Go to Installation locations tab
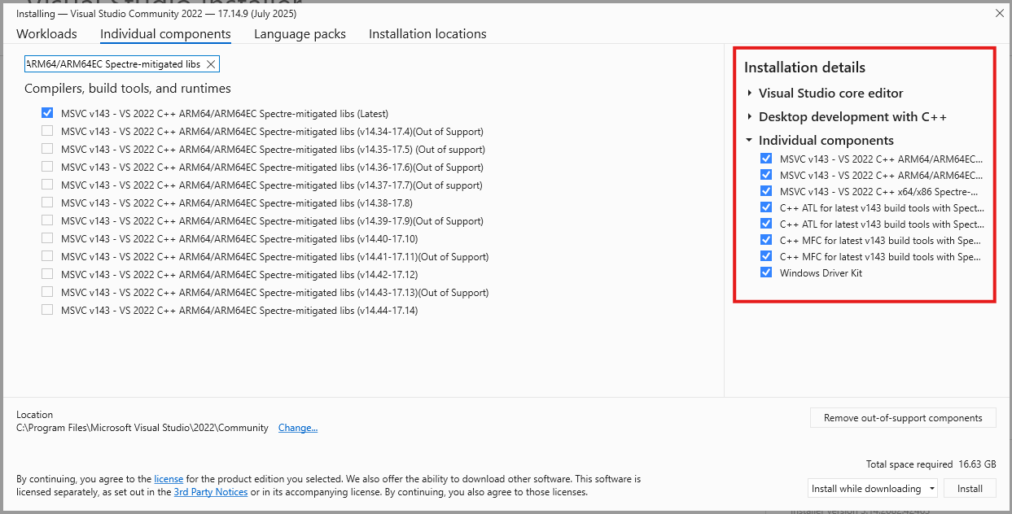This screenshot has height=514, width=1012. tap(427, 34)
